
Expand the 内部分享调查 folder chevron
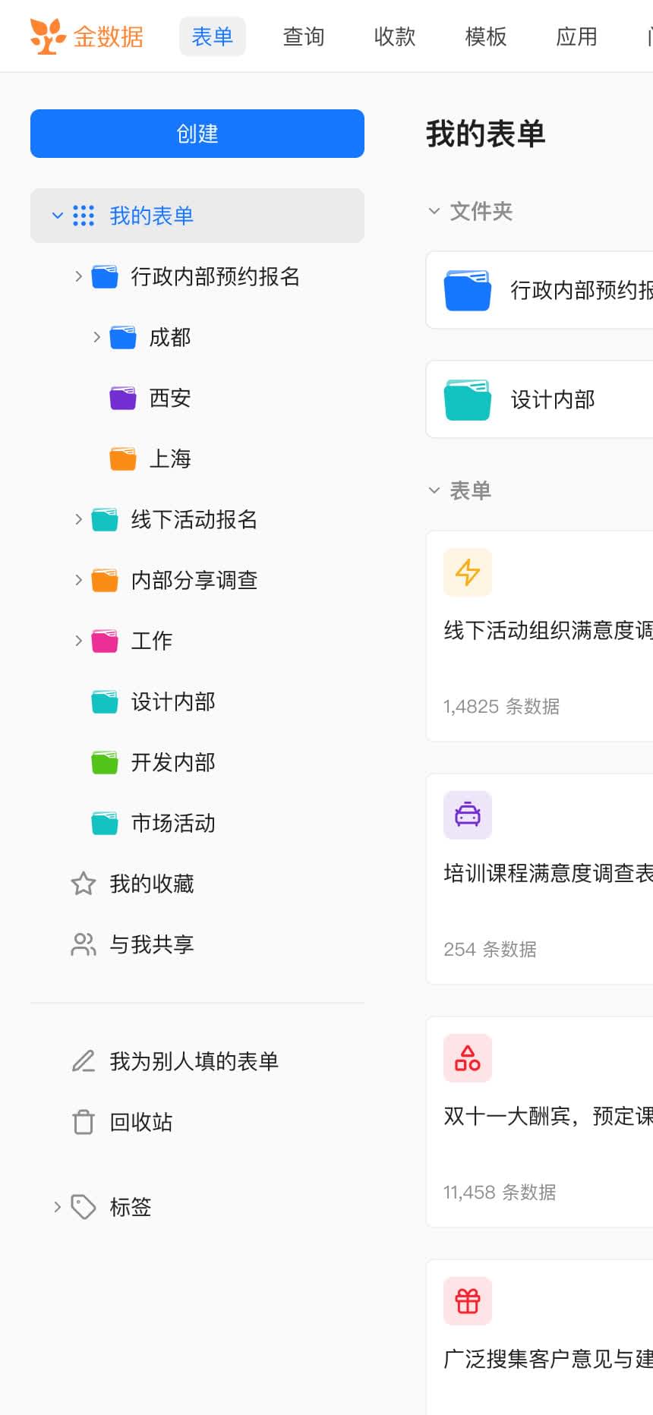coord(78,580)
